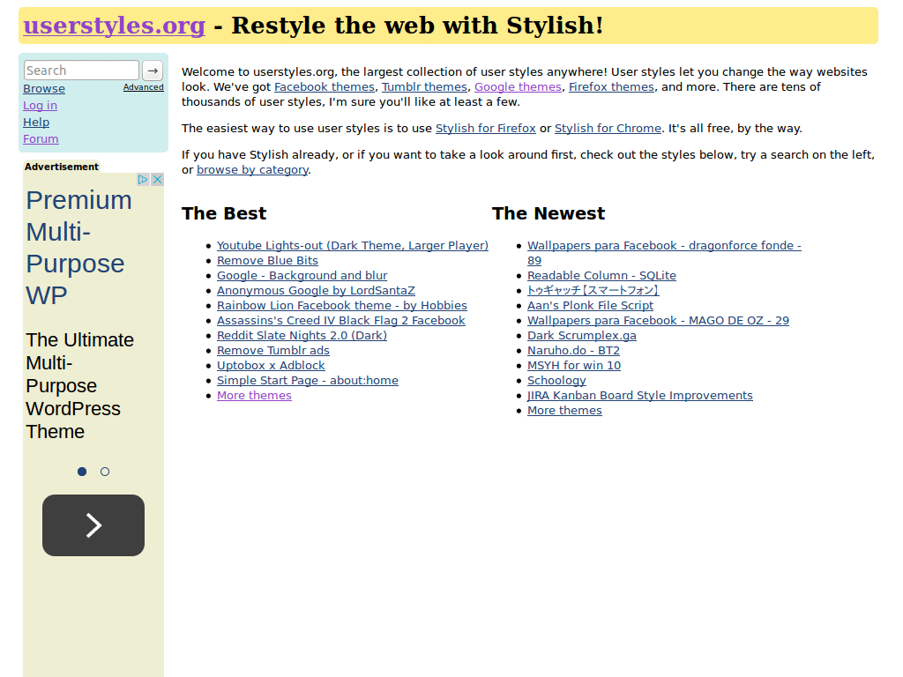
Task: Open the Remove Blue Bits style
Action: (267, 261)
